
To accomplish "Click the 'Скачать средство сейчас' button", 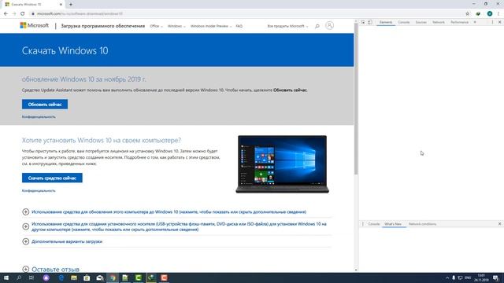I will pyautogui.click(x=52, y=178).
